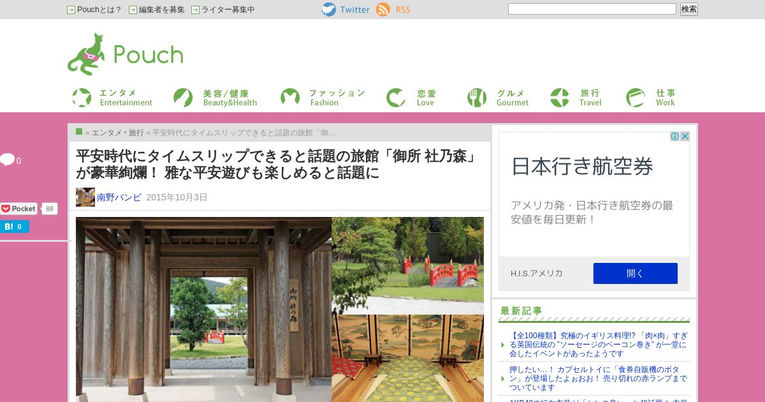This screenshot has height=402, width=765.
Task: Open the ファッション Fashion menu
Action: (x=323, y=98)
